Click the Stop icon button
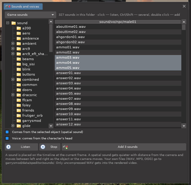The image size is (191, 185). click(43, 147)
